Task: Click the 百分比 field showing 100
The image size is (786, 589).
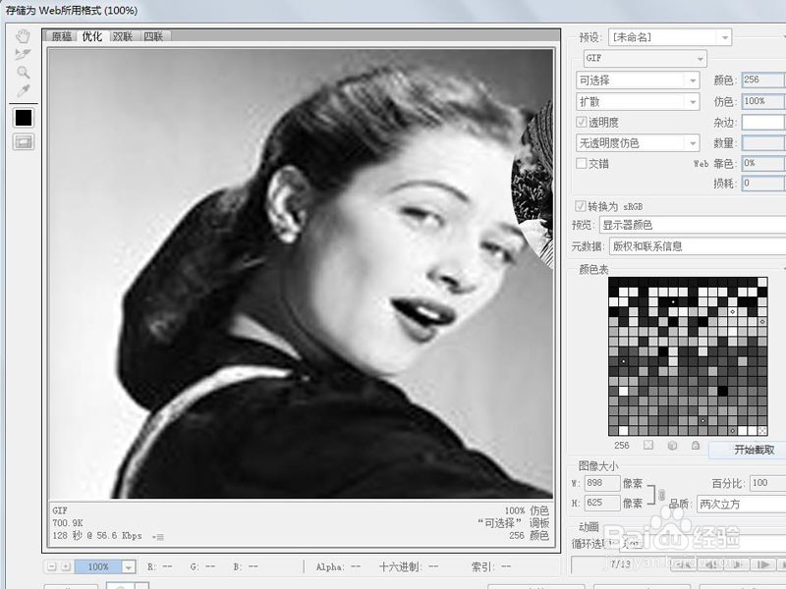Action: tap(767, 483)
